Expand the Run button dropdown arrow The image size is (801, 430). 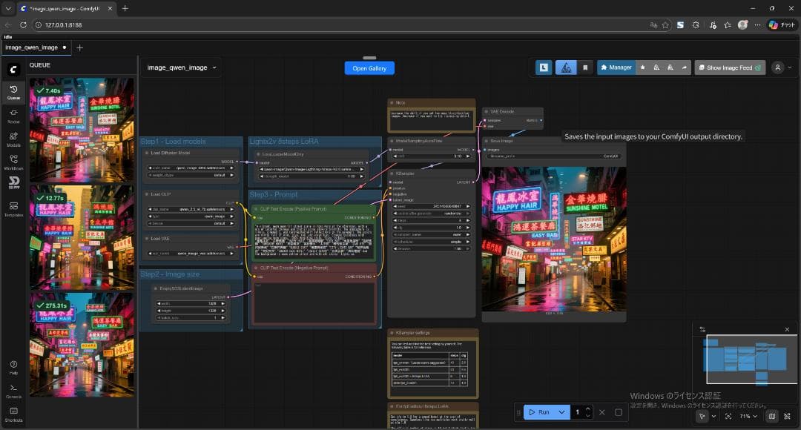561,412
